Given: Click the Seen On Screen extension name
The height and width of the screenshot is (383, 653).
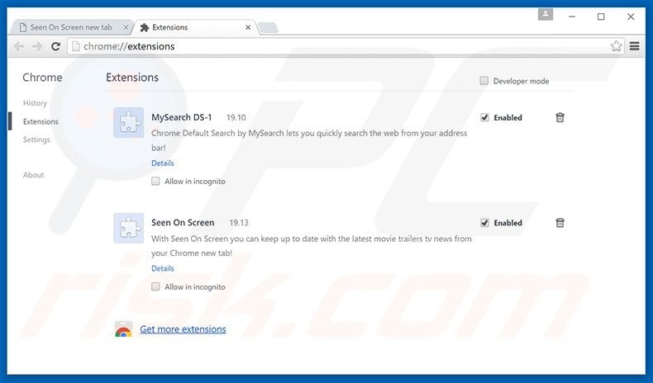Looking at the screenshot, I should point(183,223).
